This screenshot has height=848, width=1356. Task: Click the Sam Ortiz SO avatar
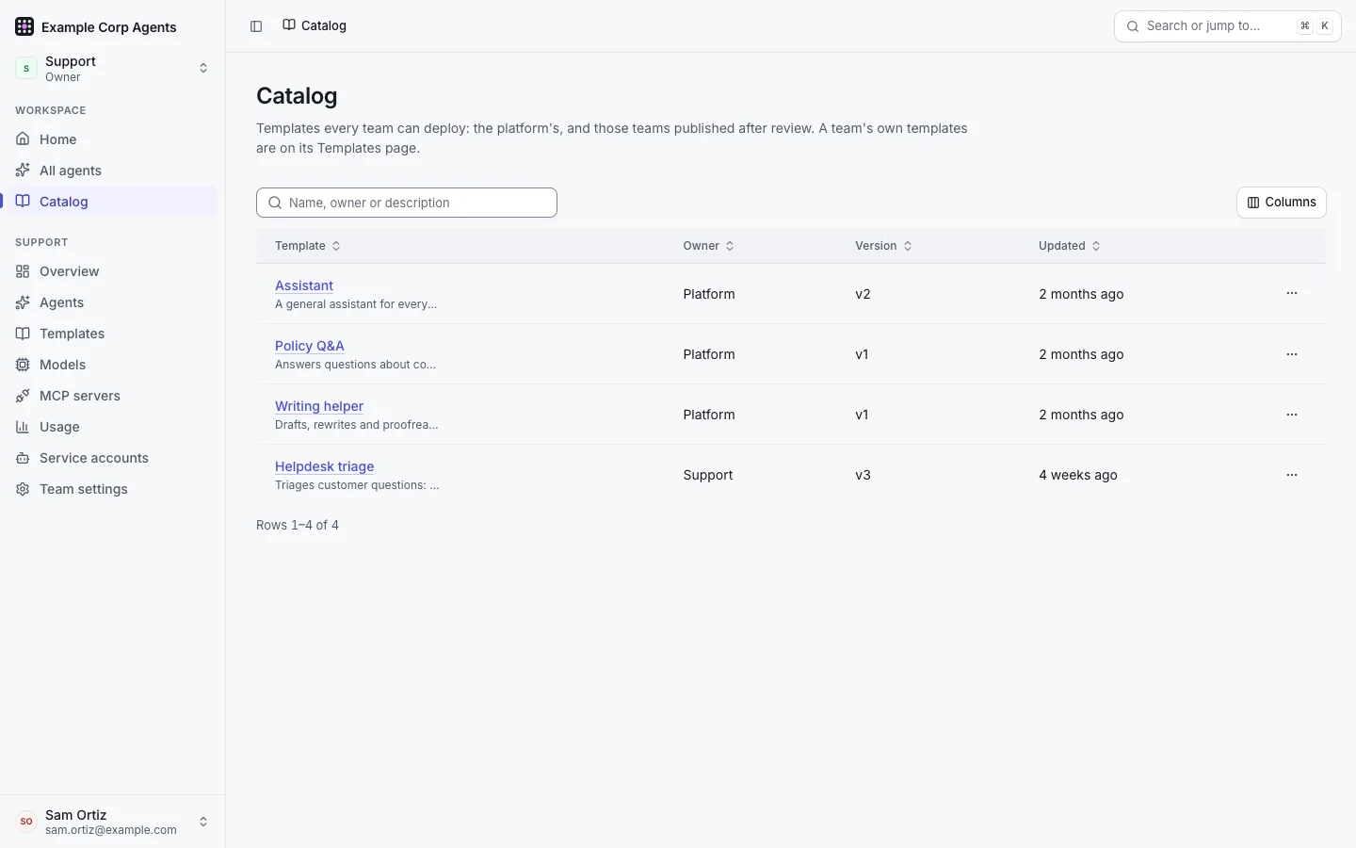click(26, 822)
